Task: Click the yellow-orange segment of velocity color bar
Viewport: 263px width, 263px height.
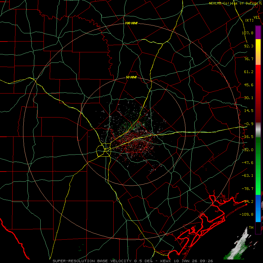Action: [x=258, y=52]
